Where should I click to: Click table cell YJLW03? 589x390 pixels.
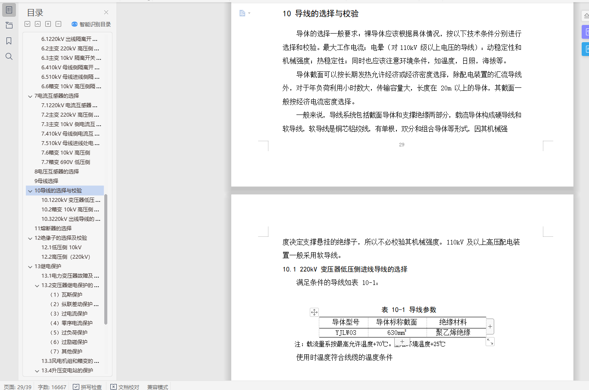[346, 332]
